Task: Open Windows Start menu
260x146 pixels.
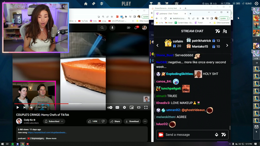Action: [2, 144]
